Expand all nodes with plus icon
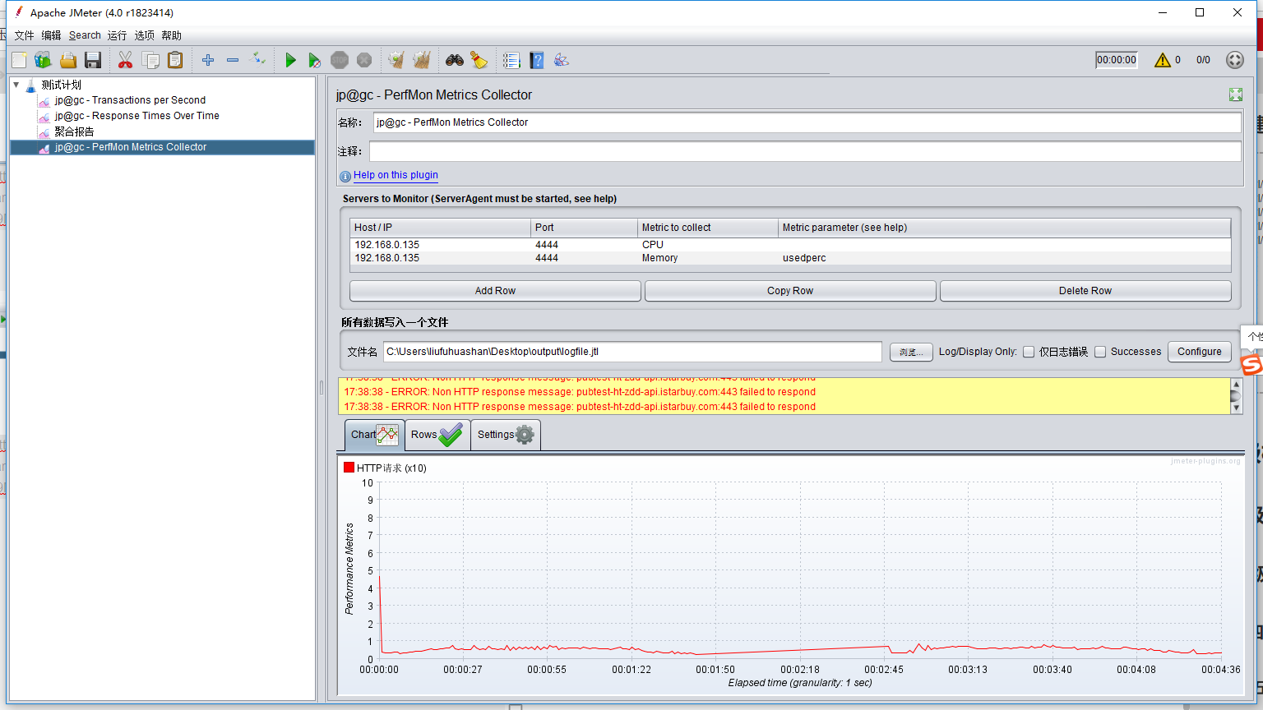The height and width of the screenshot is (710, 1263). coord(208,60)
